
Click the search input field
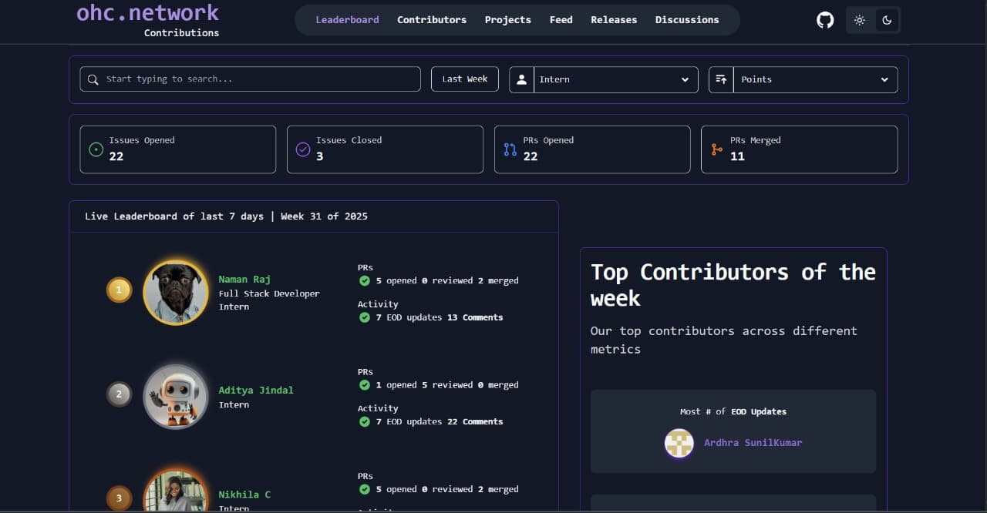click(250, 79)
